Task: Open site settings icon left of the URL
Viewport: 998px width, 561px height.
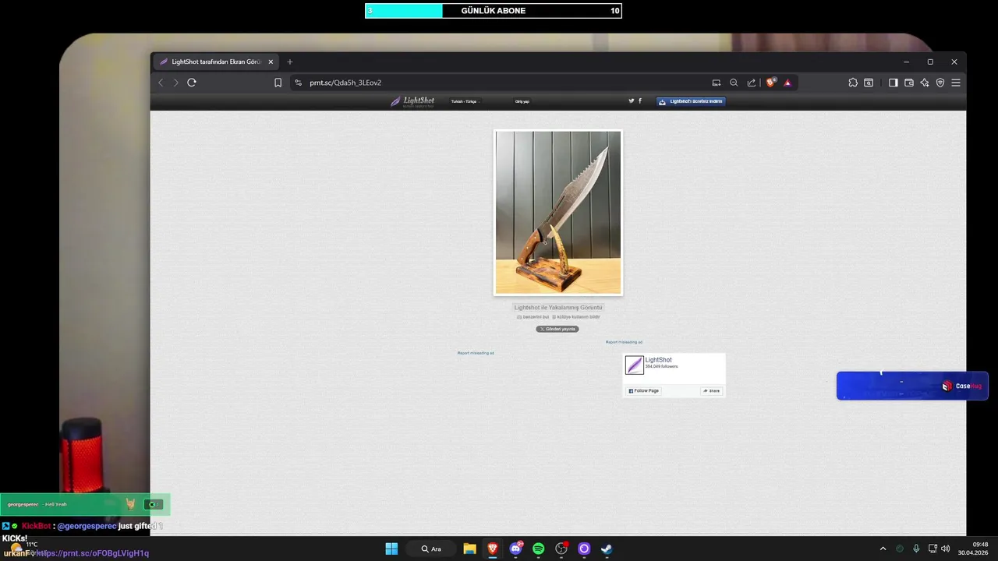Action: (298, 83)
